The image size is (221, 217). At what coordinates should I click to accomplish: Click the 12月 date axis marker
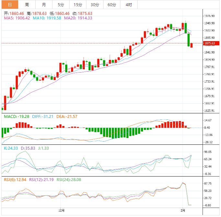pyautogui.click(x=62, y=210)
